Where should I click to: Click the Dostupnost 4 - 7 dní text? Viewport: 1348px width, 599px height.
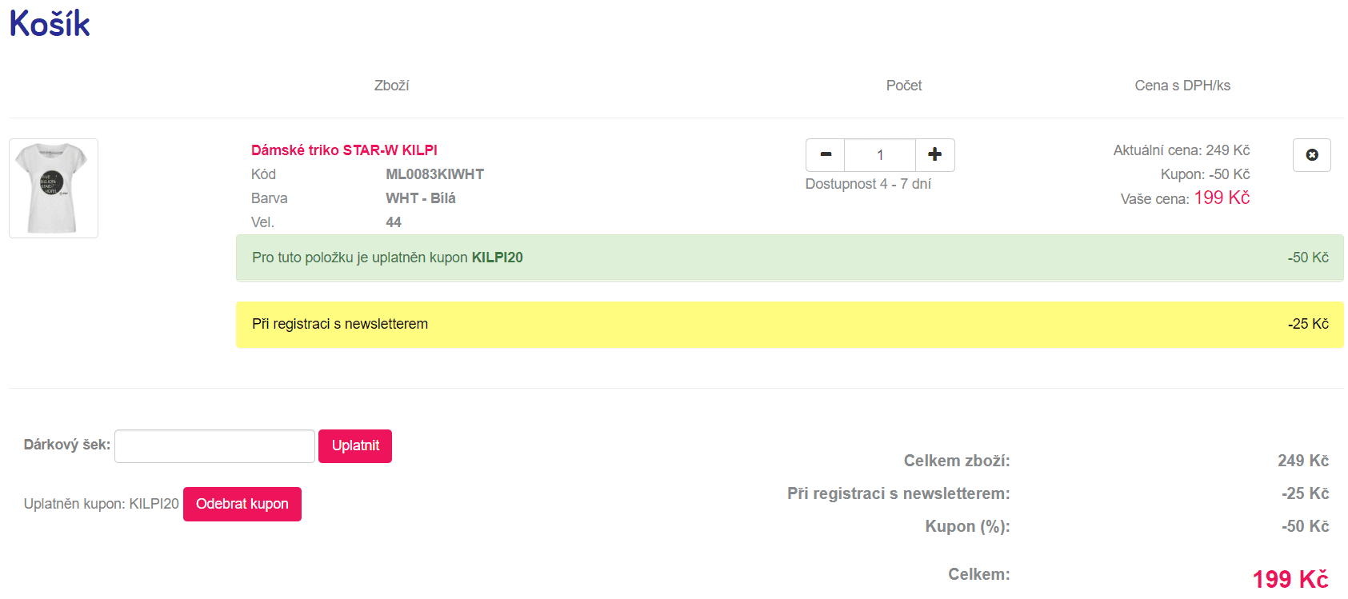868,184
